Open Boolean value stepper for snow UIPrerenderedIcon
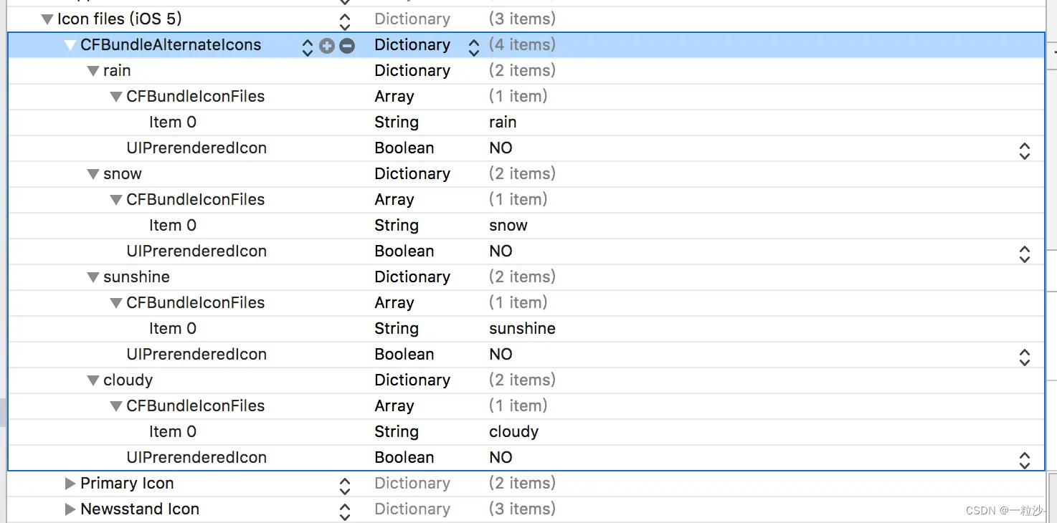Screen dimensions: 1057x523 pyautogui.click(x=1025, y=254)
